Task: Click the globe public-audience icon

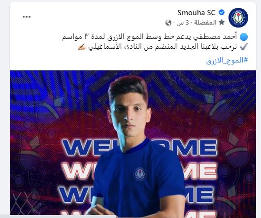Action: [x=168, y=23]
